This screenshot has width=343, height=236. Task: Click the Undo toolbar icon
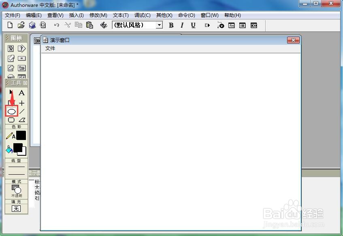pos(56,25)
